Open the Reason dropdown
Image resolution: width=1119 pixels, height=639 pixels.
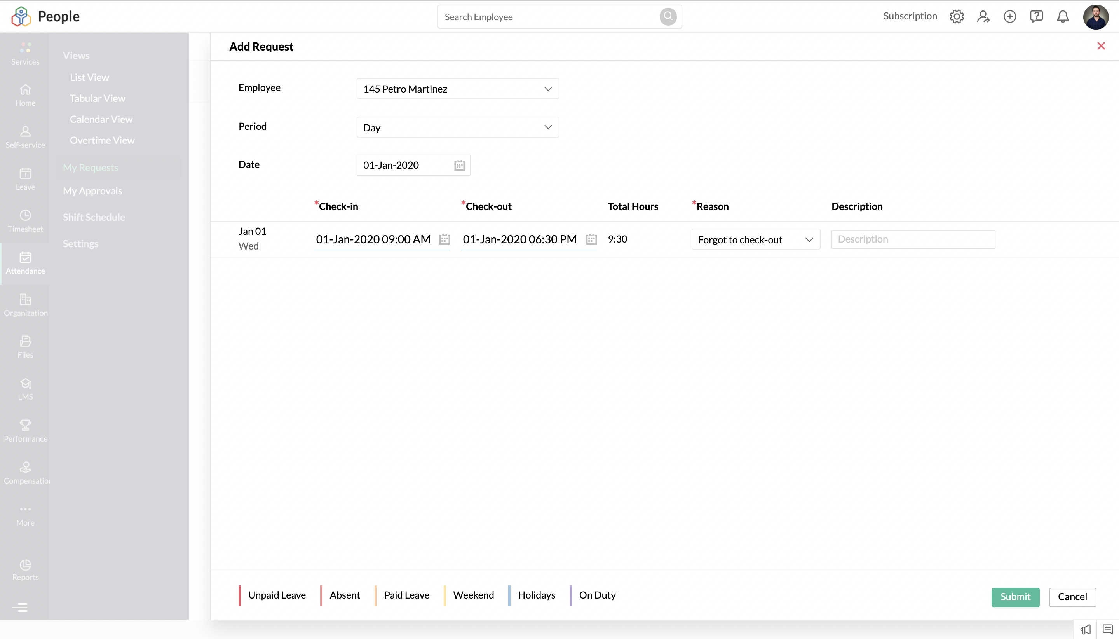755,239
